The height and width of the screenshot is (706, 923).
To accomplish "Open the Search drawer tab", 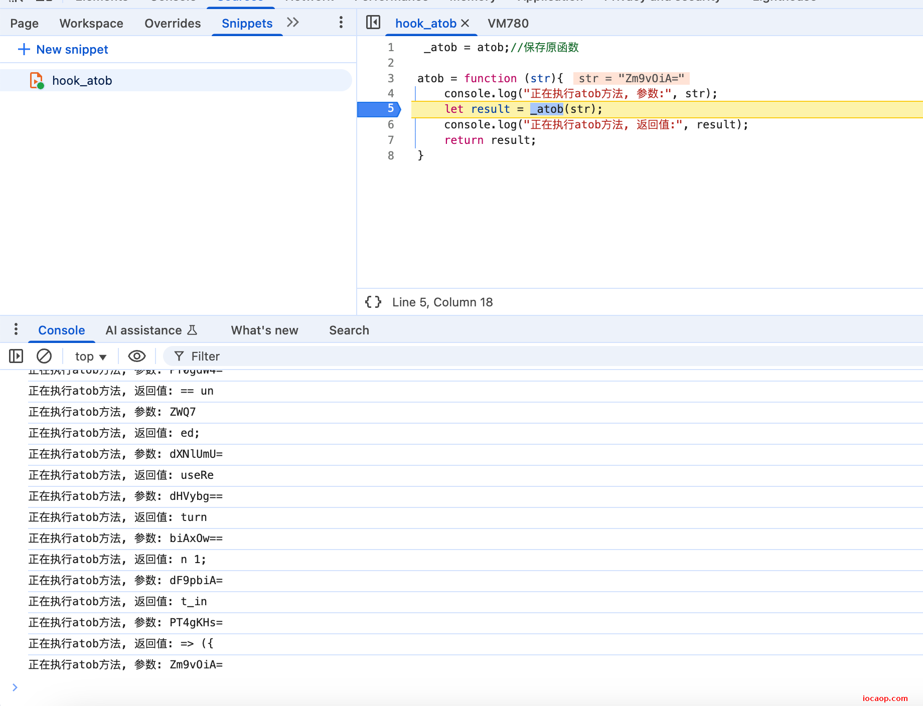I will click(349, 330).
